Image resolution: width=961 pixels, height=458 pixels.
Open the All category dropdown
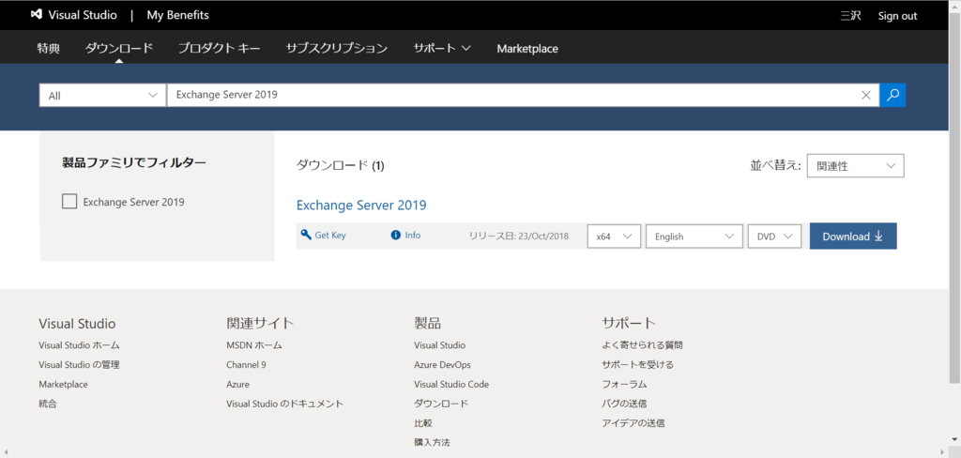(x=102, y=96)
